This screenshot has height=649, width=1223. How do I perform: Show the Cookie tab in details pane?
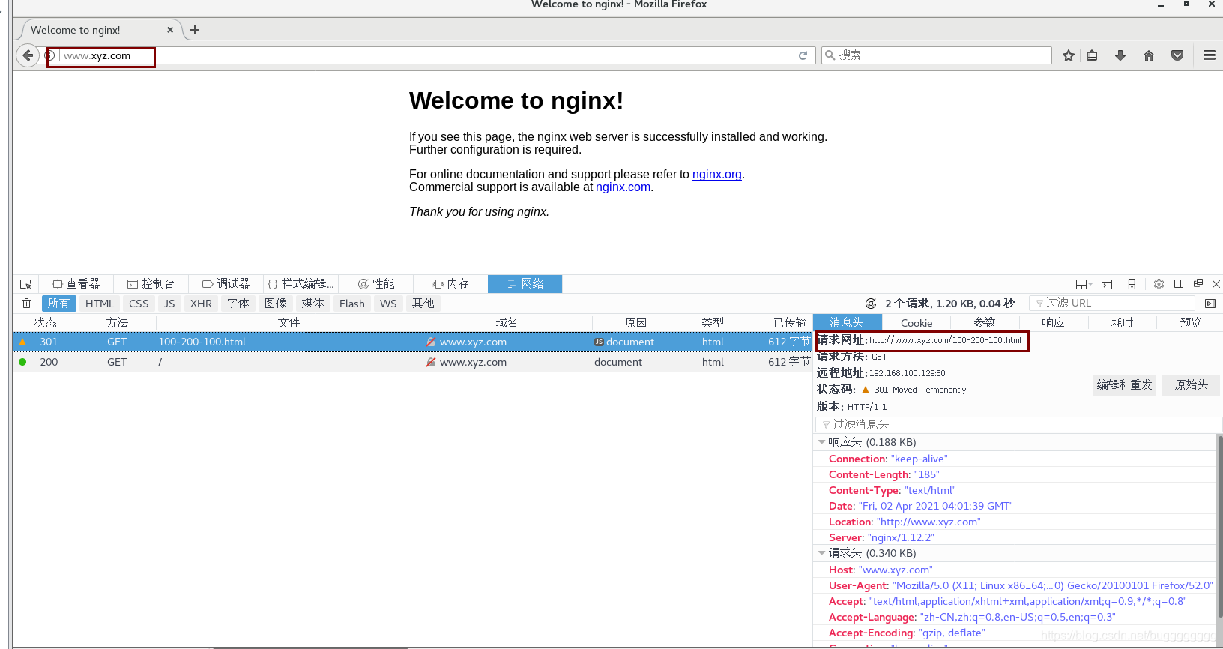coord(917,323)
